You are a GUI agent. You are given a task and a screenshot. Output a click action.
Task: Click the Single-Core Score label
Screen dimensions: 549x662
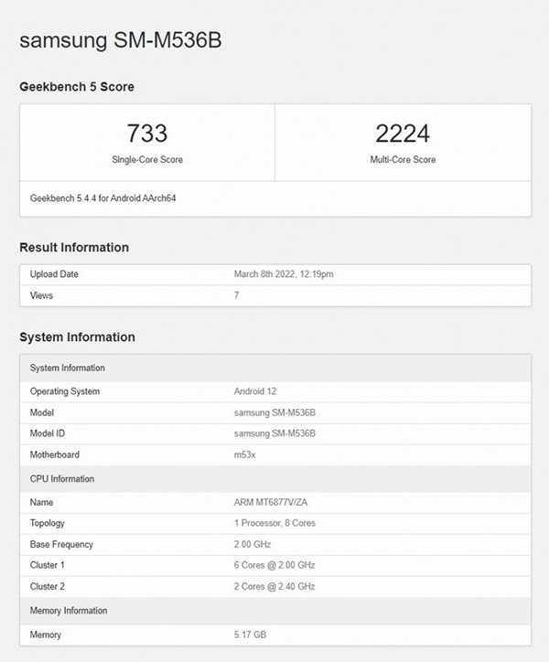146,159
